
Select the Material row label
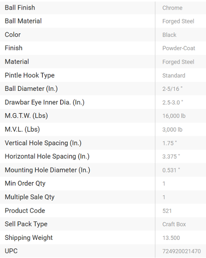17,62
